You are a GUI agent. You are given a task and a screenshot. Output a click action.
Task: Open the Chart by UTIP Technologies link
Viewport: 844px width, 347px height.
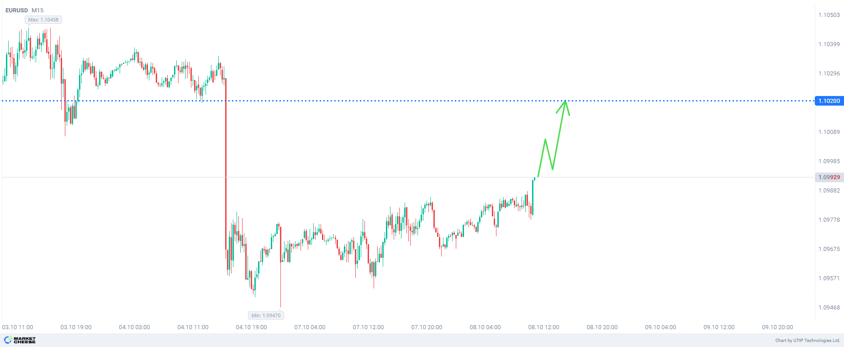point(807,340)
